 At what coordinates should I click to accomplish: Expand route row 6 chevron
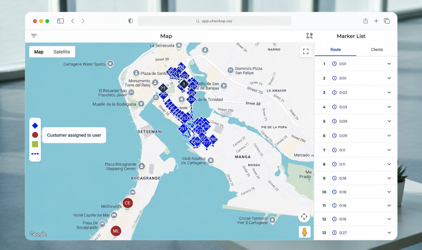389,136
